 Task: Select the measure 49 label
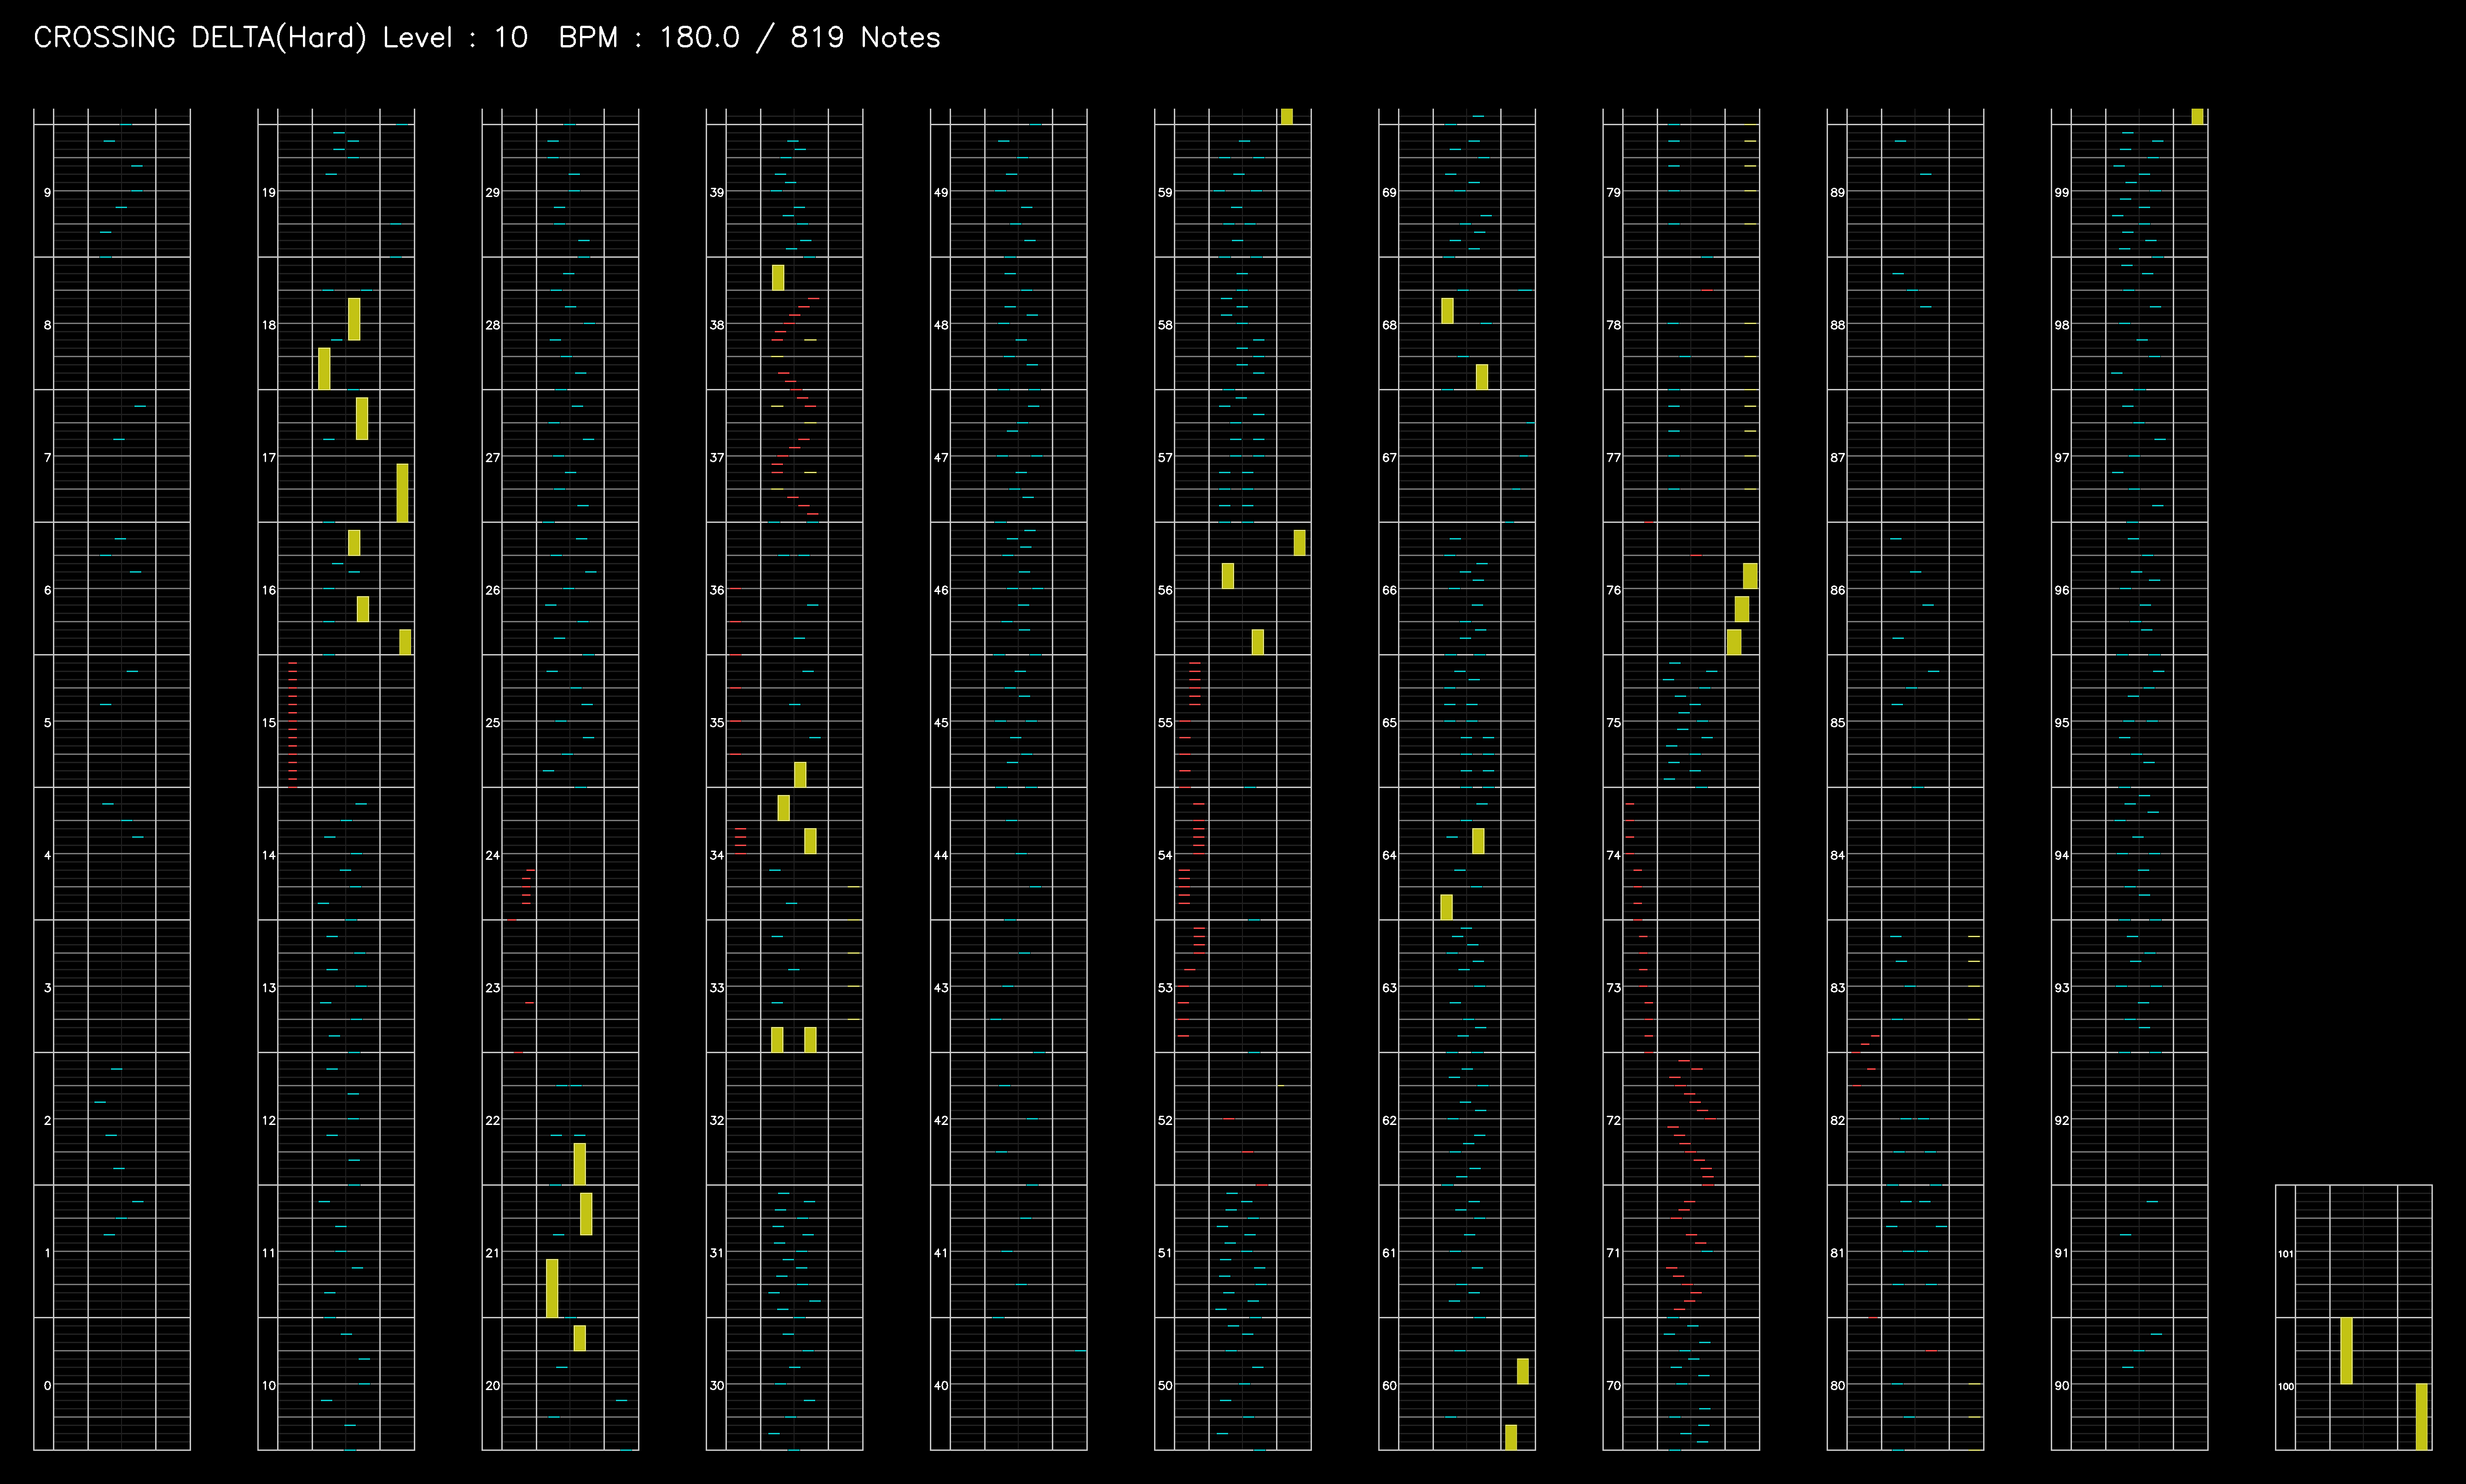(941, 192)
